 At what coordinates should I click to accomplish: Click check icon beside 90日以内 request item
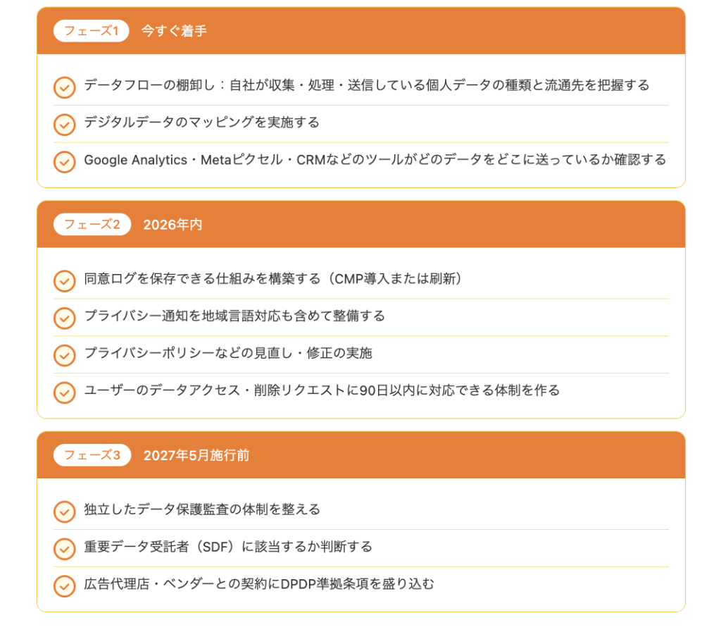(x=64, y=392)
